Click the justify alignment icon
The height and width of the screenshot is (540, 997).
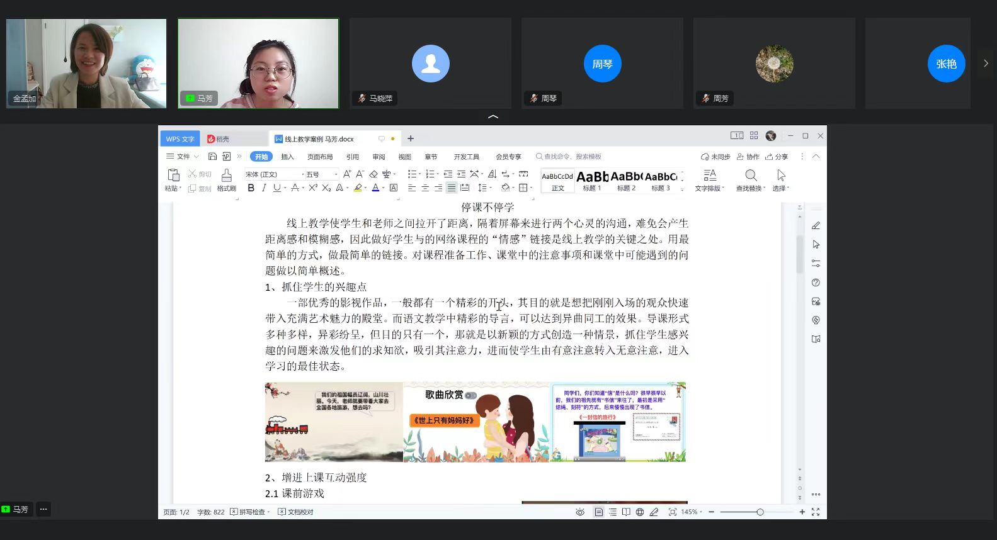click(452, 188)
